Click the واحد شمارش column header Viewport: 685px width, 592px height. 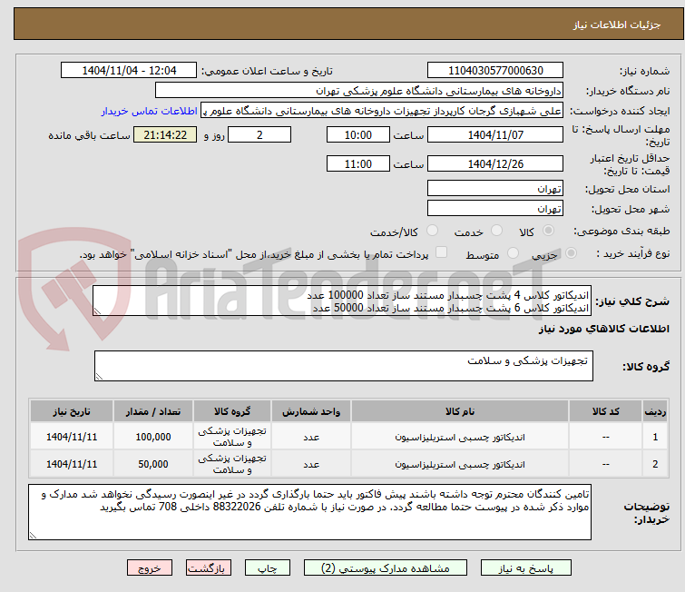click(x=310, y=411)
